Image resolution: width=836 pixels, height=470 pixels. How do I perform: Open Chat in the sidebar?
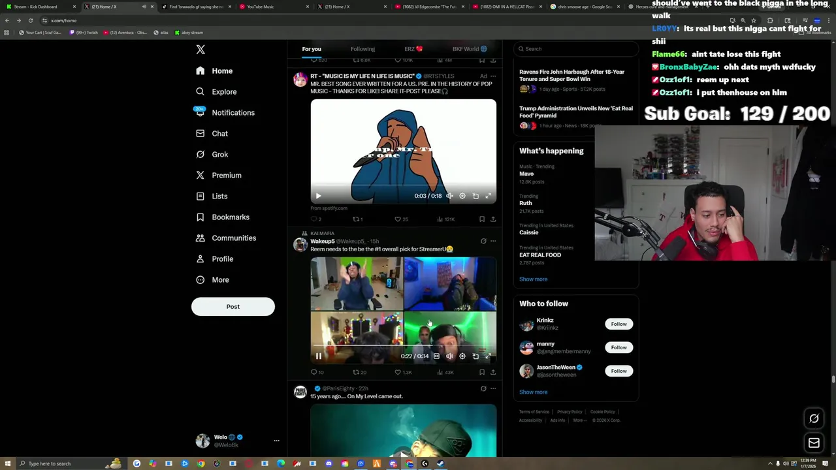coord(212,133)
